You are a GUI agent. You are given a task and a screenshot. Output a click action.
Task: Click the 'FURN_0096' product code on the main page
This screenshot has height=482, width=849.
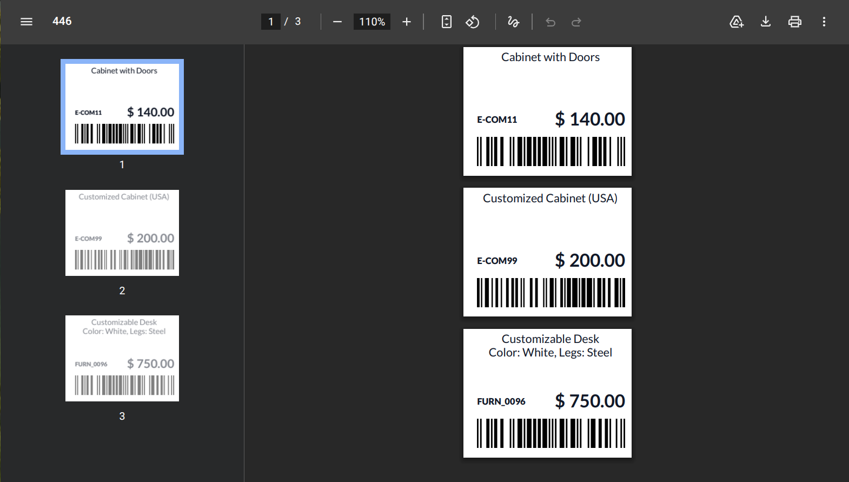(x=501, y=401)
